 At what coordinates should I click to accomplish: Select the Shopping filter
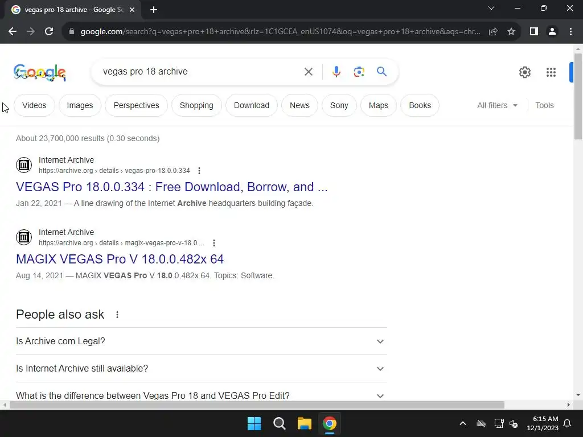[x=196, y=105]
